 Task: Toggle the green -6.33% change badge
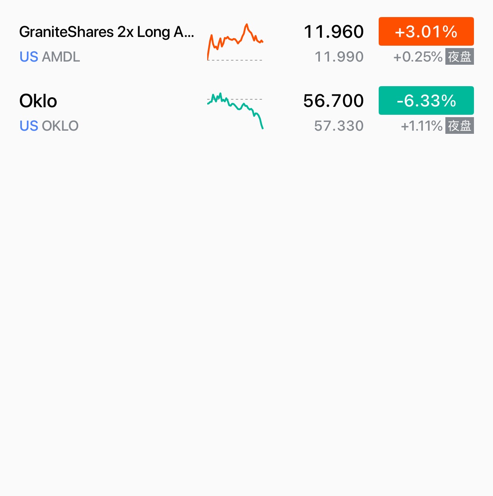click(x=426, y=100)
